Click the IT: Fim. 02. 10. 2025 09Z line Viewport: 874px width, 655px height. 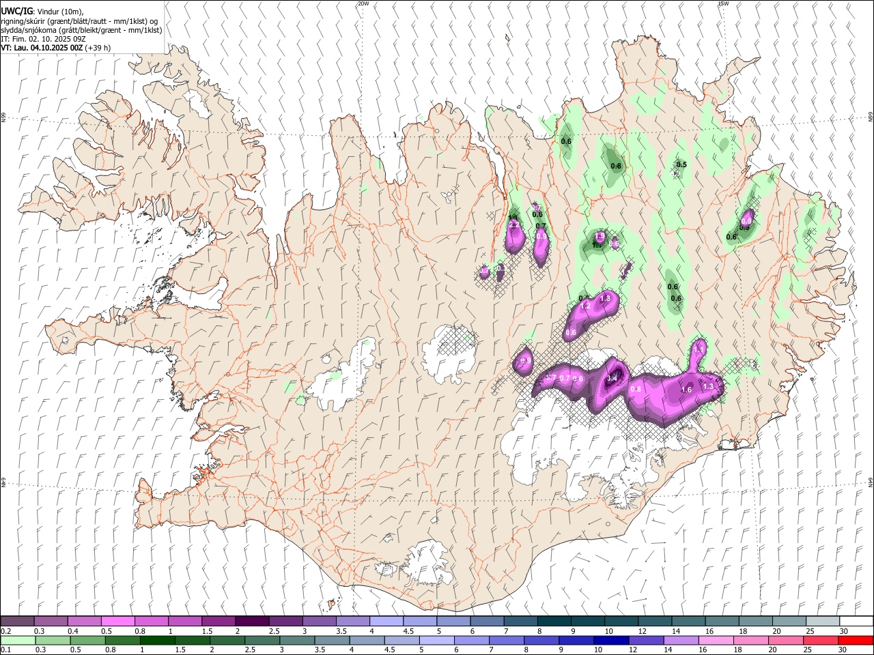coord(43,39)
